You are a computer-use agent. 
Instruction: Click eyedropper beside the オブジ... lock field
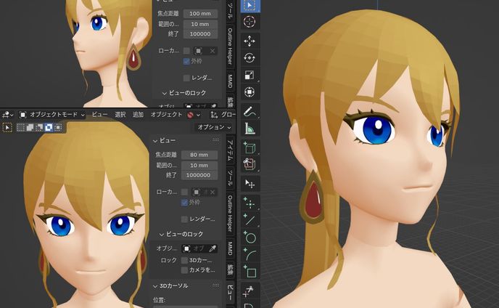coord(213,248)
